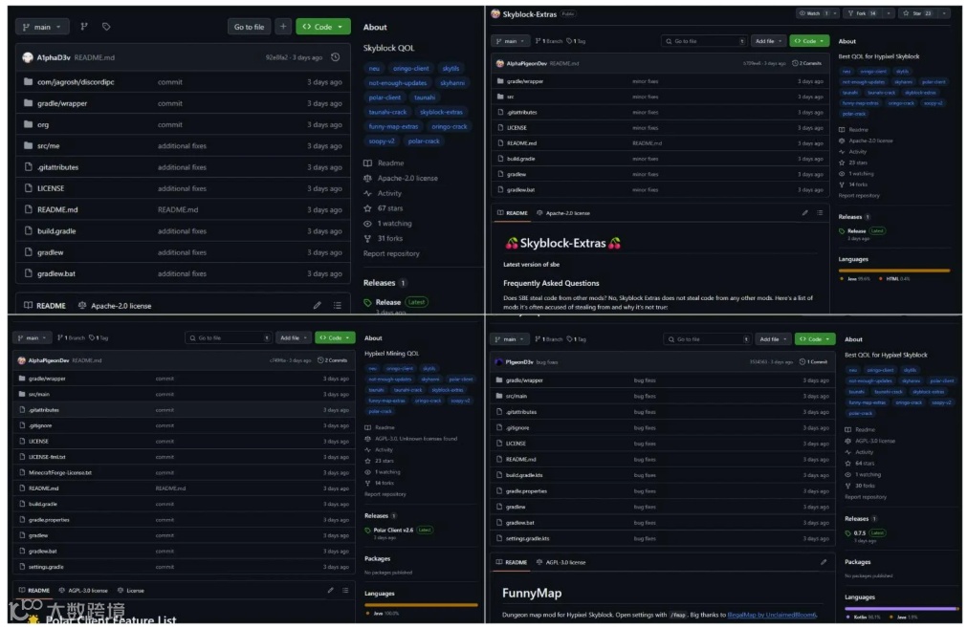Image resolution: width=967 pixels, height=629 pixels.
Task: Open Polar Client v2.6 release link
Action: [393, 530]
